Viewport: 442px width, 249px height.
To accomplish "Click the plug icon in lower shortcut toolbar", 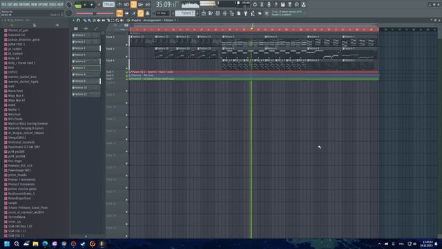I will click(x=246, y=13).
